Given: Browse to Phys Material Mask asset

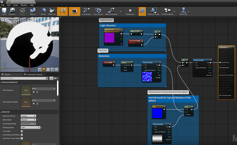Looking at the screenshot, I should [x=37, y=104].
